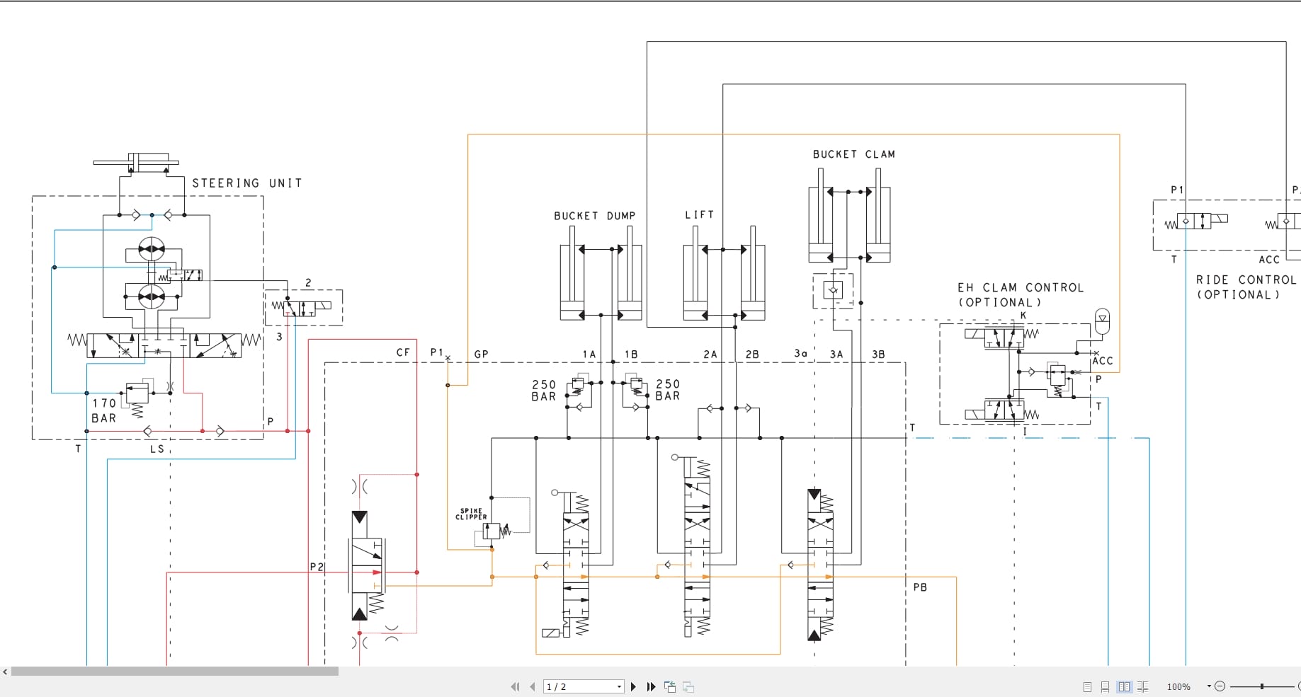Enable continuous scrolling page mode
The width and height of the screenshot is (1301, 697).
[1106, 686]
